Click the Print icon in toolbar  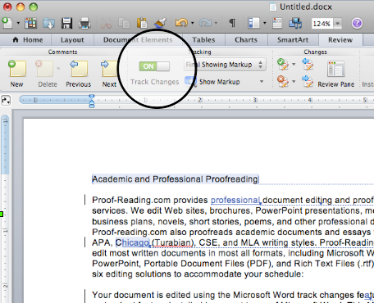pyautogui.click(x=84, y=23)
